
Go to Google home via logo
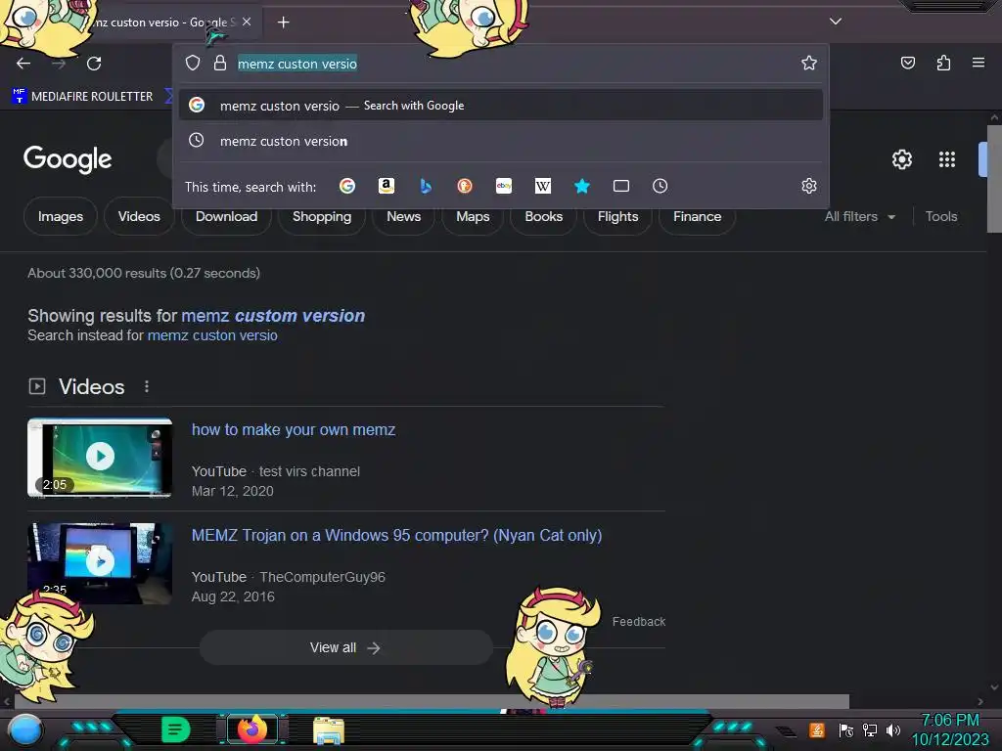click(68, 159)
